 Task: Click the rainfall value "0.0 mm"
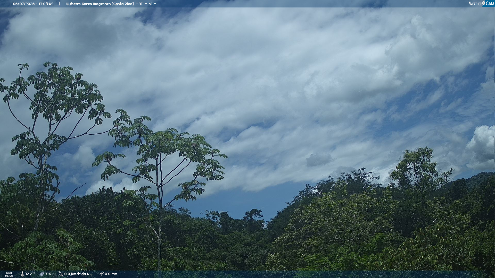click(x=111, y=274)
